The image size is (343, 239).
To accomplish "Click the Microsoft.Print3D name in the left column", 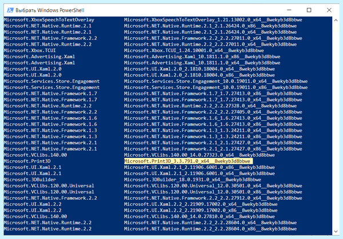I will click(27, 161).
